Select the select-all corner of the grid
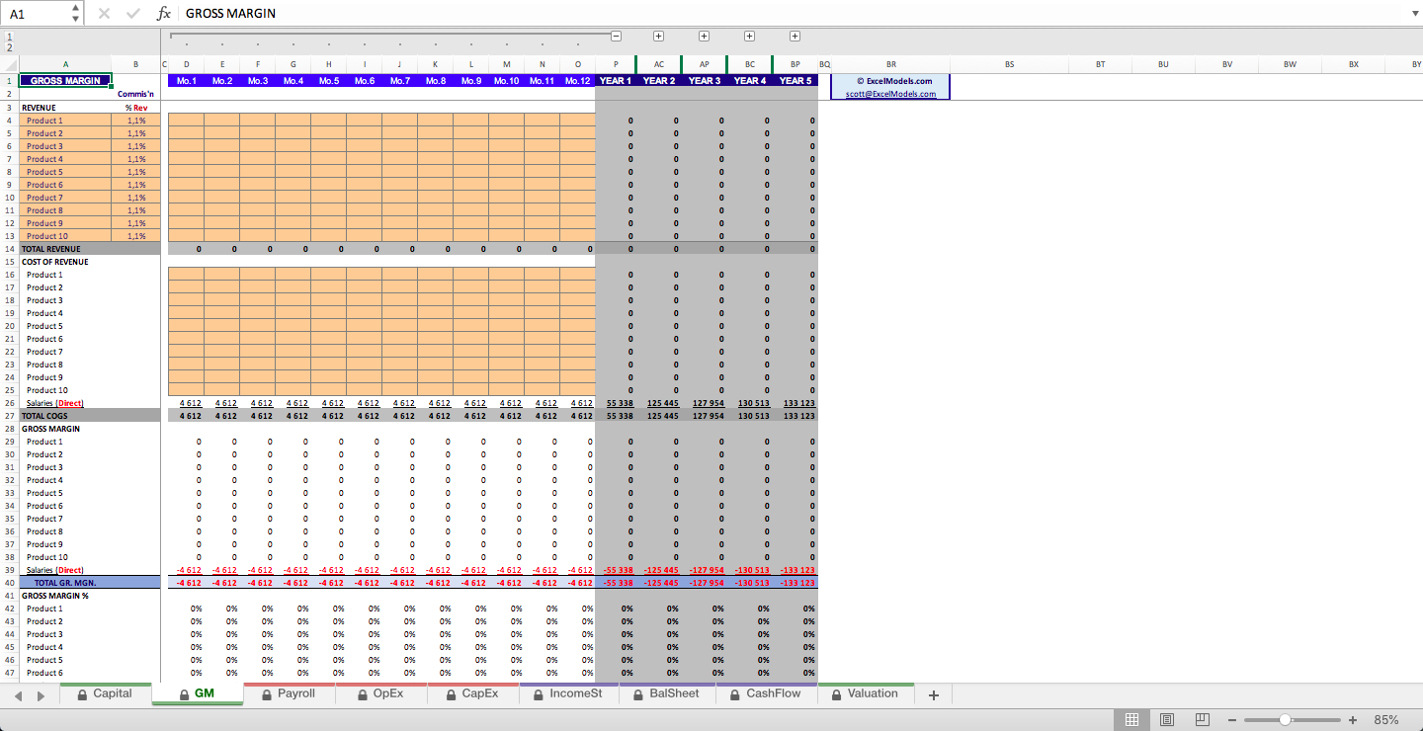 pos(9,64)
